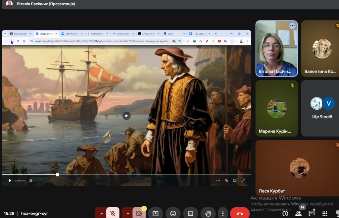The image size is (339, 218).
Task: Open more options three-dot menu in call bar
Action: (x=223, y=213)
